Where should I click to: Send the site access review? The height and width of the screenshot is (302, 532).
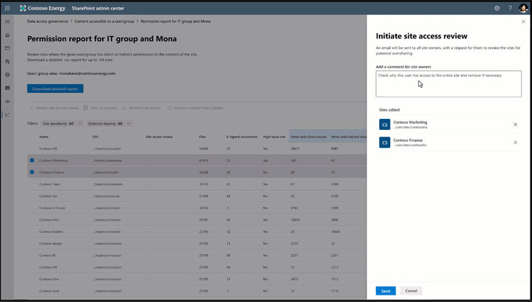point(386,291)
